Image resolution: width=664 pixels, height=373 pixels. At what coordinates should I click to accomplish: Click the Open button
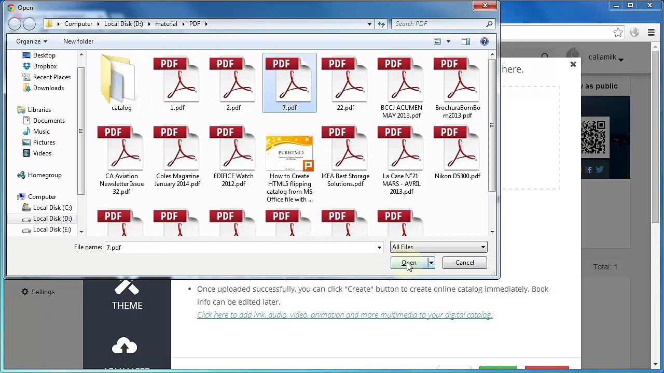pyautogui.click(x=409, y=263)
